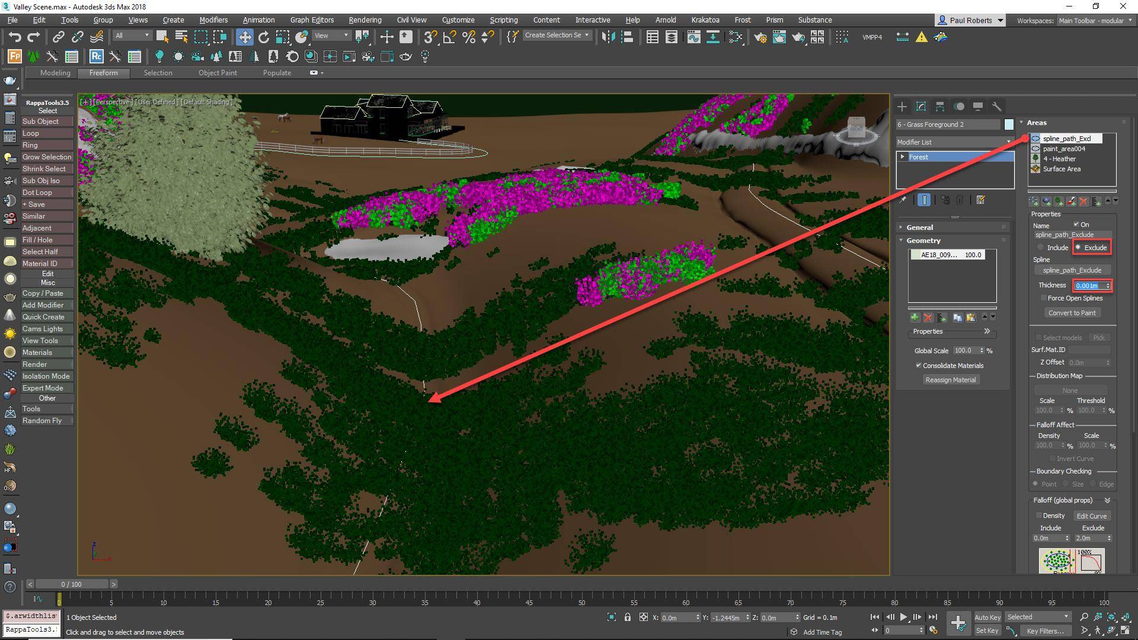Click the color swatch beside Grass Foreground 2
Image resolution: width=1138 pixels, height=640 pixels.
coord(1009,124)
